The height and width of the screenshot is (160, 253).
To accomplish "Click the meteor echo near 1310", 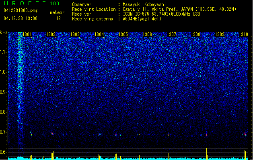I will pos(245,134).
